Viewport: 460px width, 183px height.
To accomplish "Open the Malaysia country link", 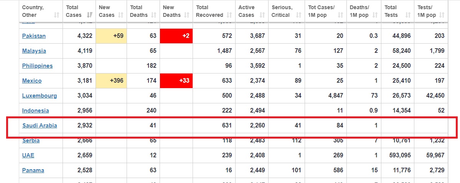I will coord(34,51).
